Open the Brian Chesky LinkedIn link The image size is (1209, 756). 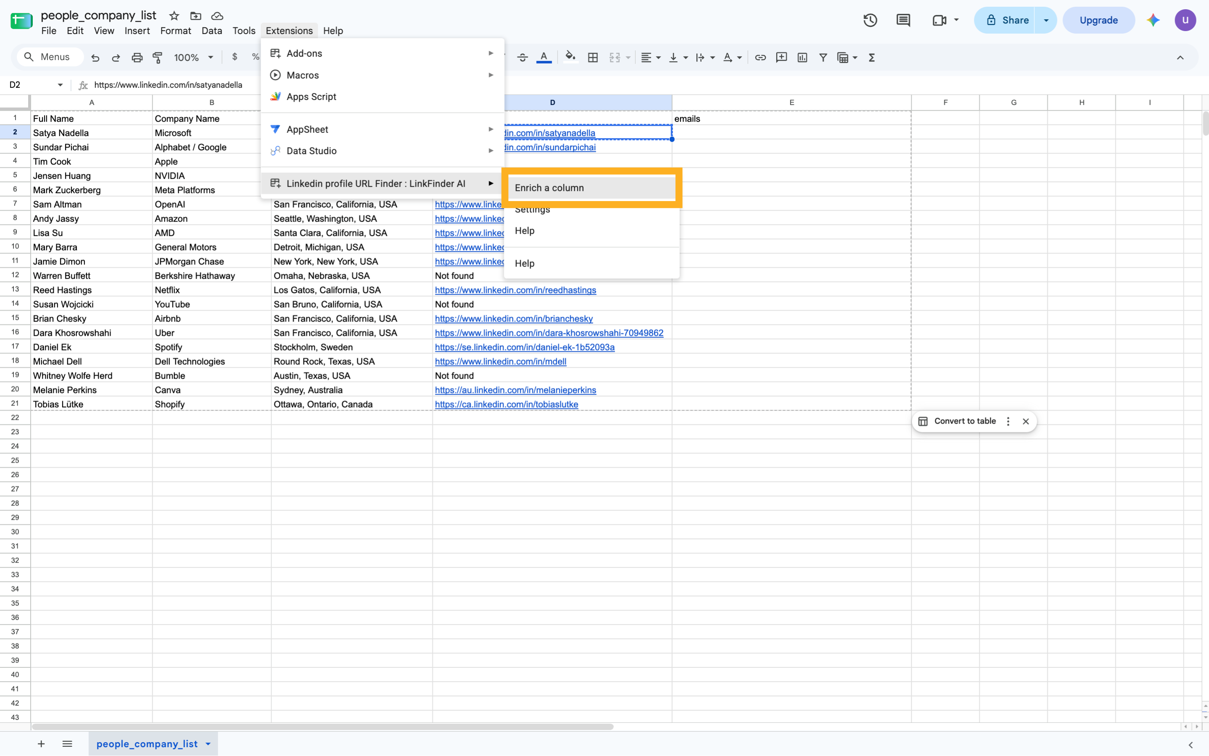(514, 319)
